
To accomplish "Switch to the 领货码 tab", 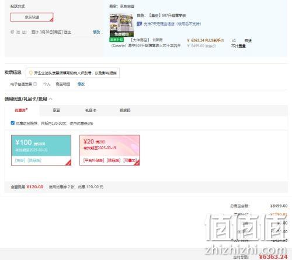I will (x=125, y=110).
